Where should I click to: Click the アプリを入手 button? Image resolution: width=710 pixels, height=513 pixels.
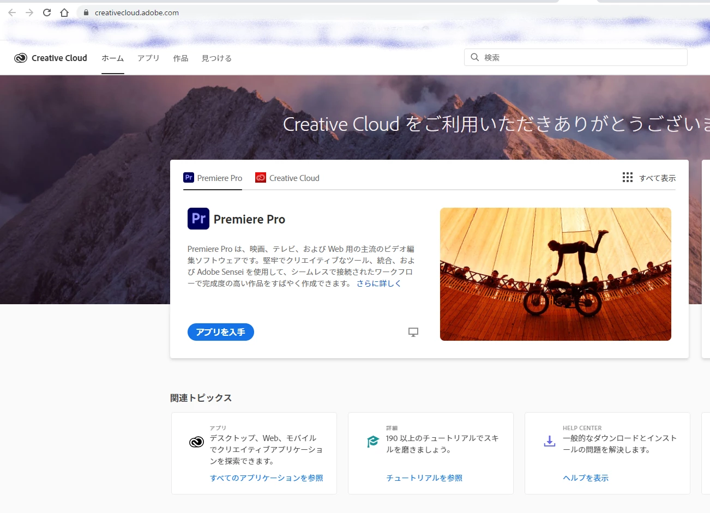click(221, 332)
